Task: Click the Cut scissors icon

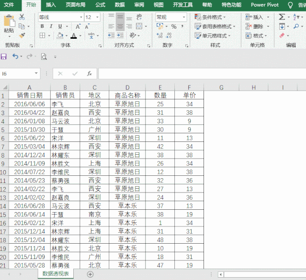Action: (22, 17)
